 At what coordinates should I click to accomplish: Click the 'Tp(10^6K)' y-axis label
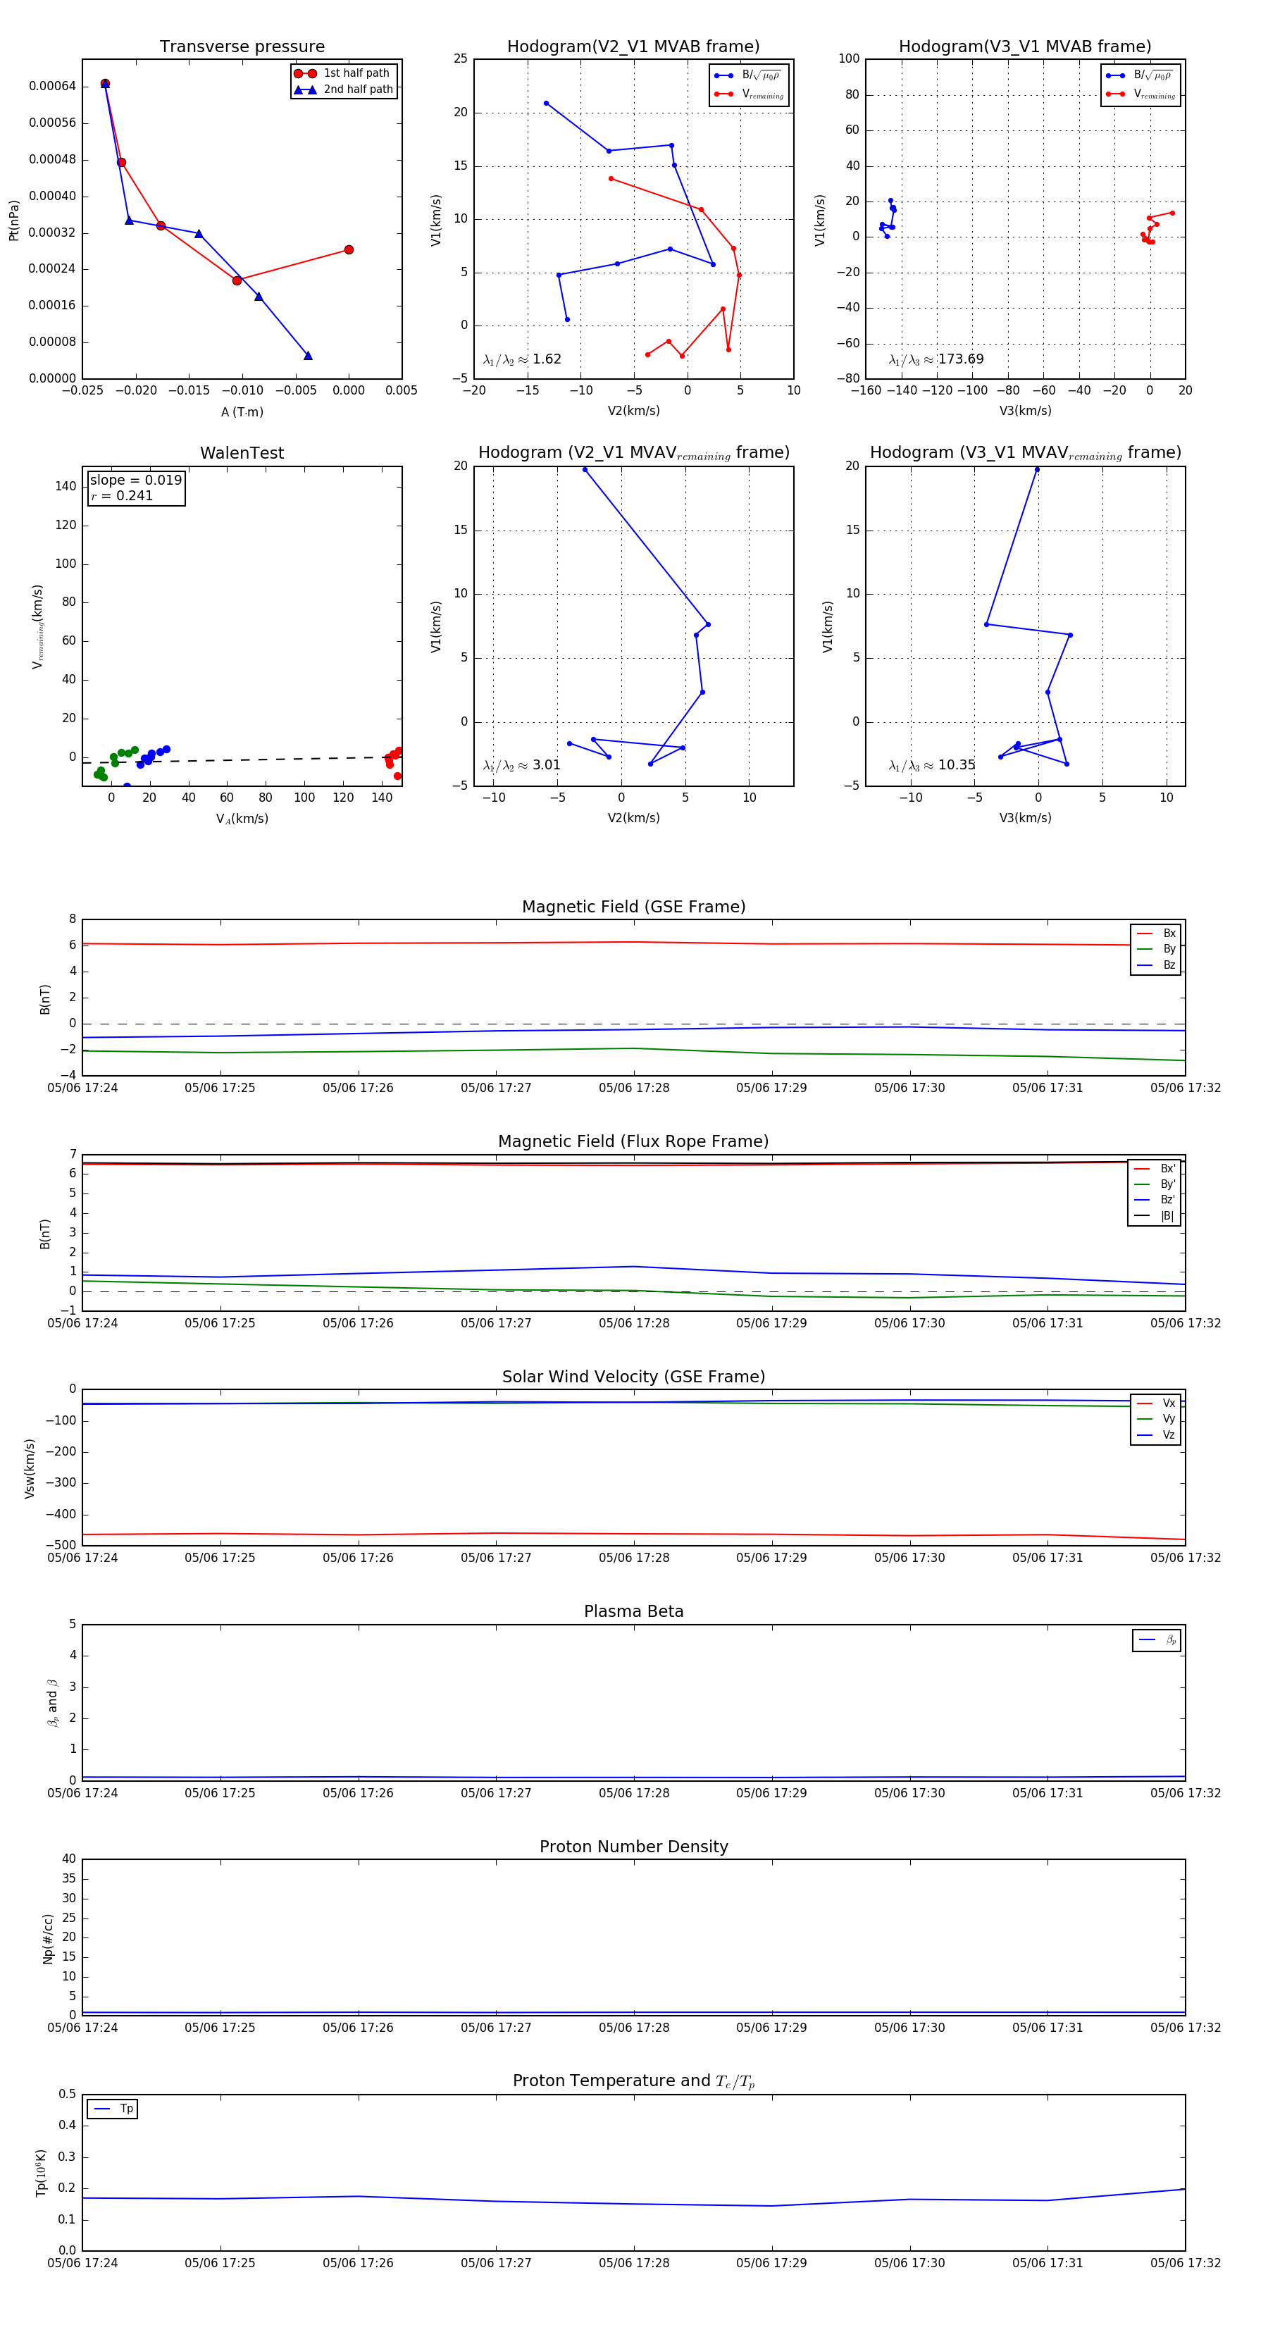(x=41, y=2173)
